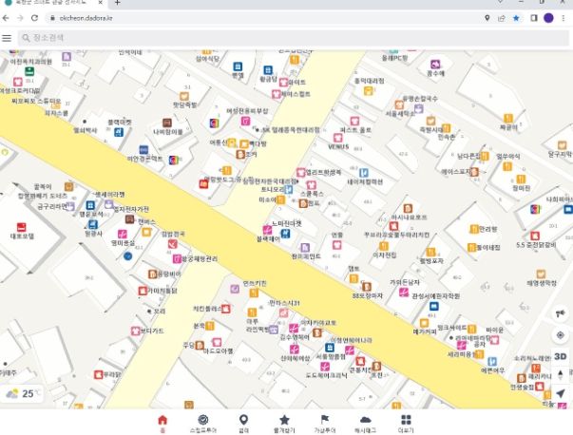
Task: Open the hamburger menu beside search
Action: 8,38
